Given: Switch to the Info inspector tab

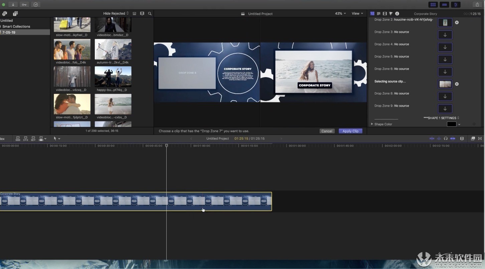Looking at the screenshot, I should click(397, 14).
